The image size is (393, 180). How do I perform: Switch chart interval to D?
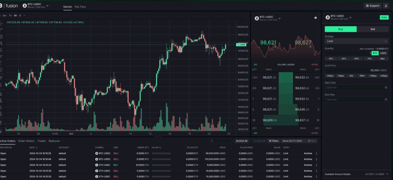tap(20, 15)
